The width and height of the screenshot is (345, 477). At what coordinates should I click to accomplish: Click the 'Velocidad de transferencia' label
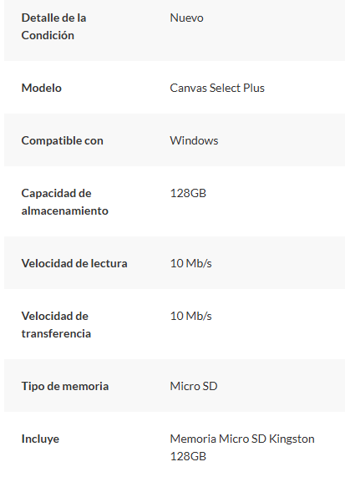point(56,325)
